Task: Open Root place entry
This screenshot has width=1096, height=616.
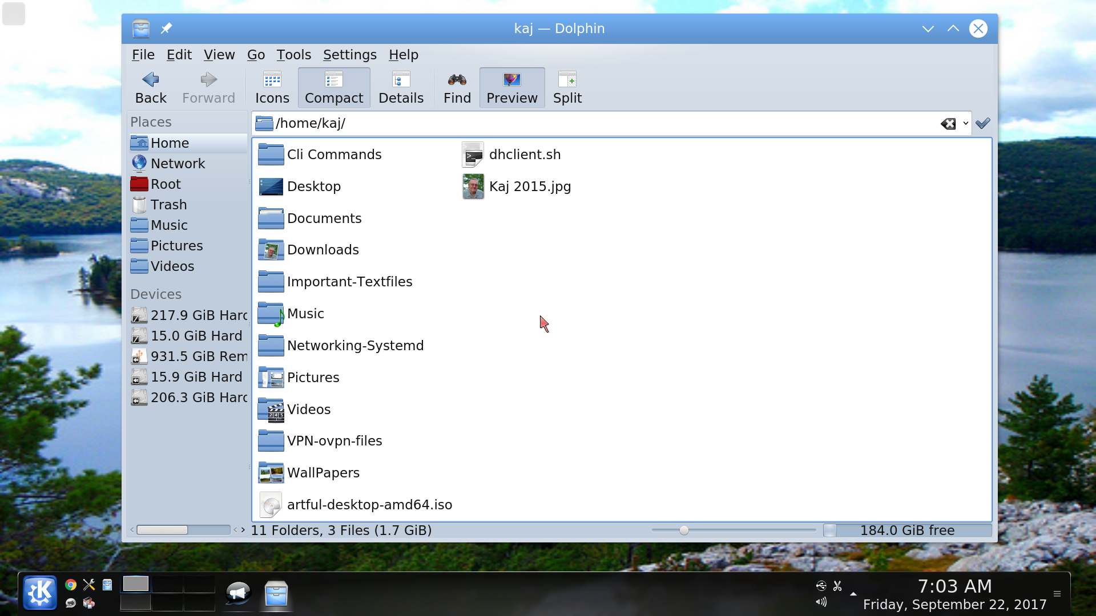Action: pos(188,184)
